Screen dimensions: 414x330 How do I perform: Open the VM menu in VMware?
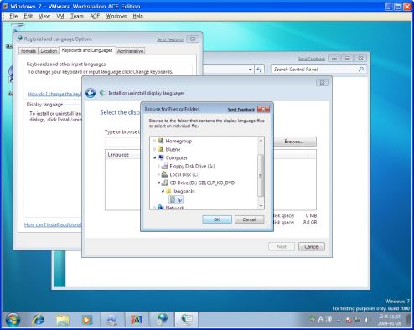coord(60,17)
